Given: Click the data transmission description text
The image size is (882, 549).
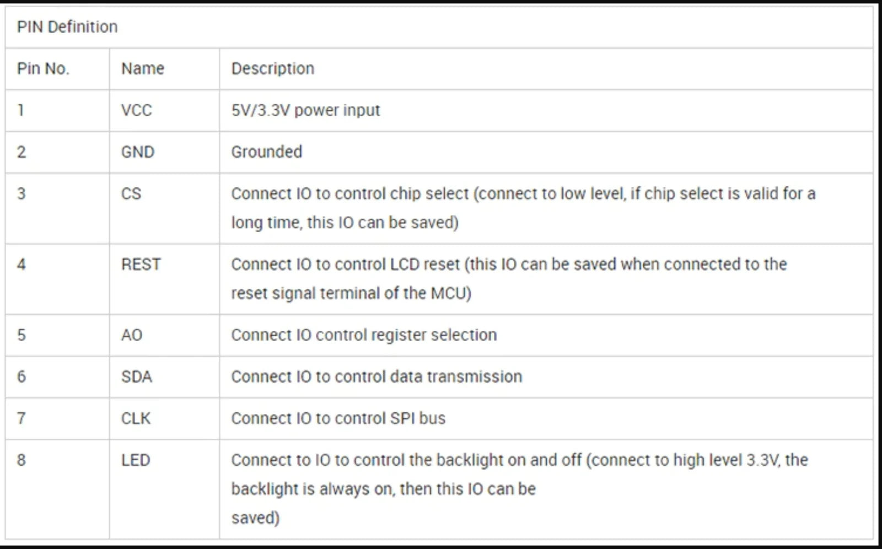Looking at the screenshot, I should pyautogui.click(x=377, y=376).
